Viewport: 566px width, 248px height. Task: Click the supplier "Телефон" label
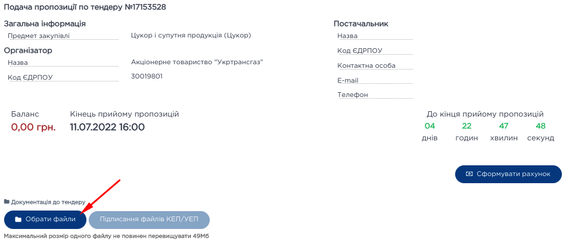point(352,95)
